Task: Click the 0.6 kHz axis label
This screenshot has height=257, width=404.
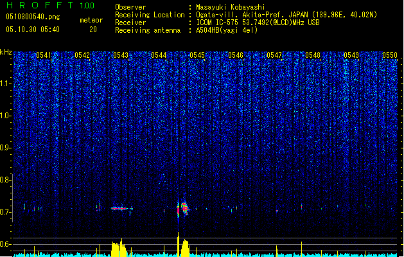Action: pyautogui.click(x=6, y=244)
